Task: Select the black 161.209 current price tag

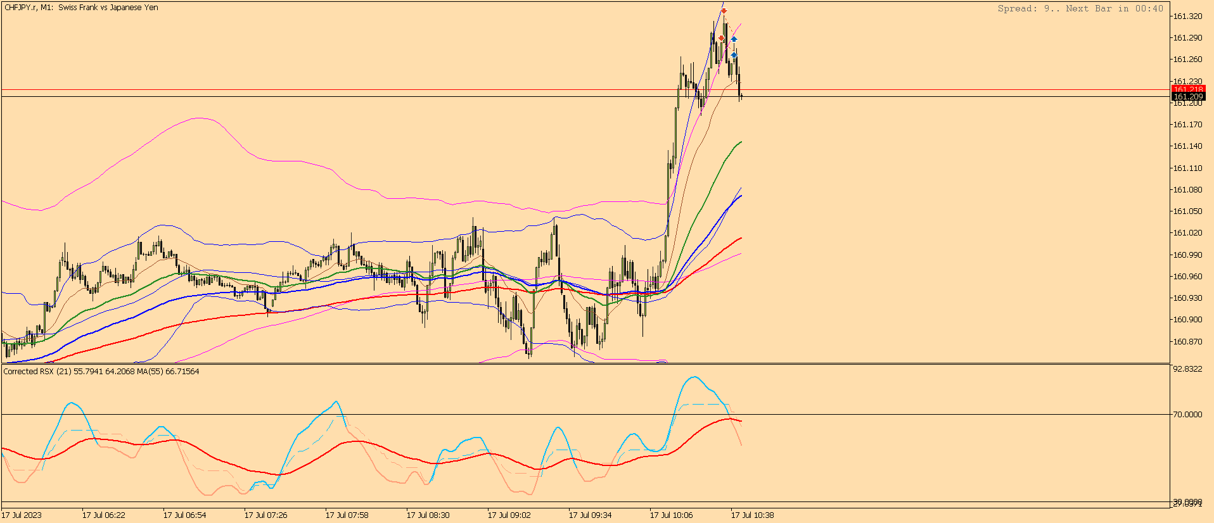Action: pyautogui.click(x=1188, y=97)
